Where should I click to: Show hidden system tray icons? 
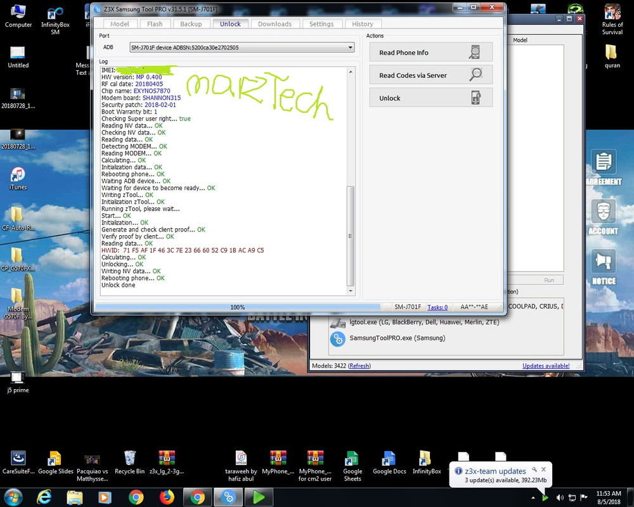tap(533, 497)
